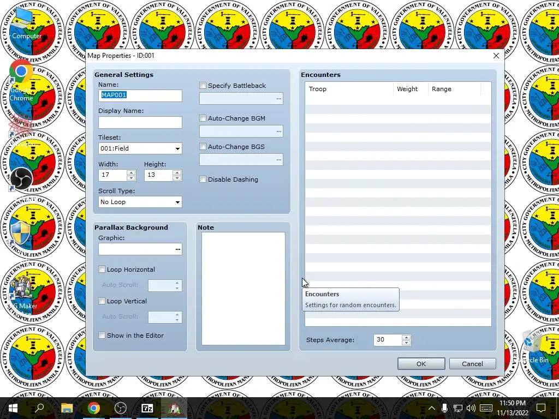
Task: Browse for Auto-Change BGS ellipsis button
Action: (279, 160)
